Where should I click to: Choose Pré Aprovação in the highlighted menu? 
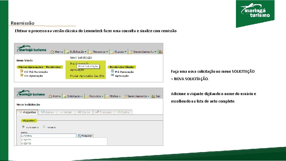(x=80, y=64)
